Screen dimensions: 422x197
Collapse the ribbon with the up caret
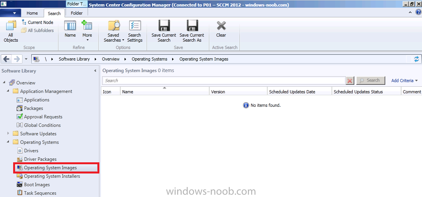[410, 12]
